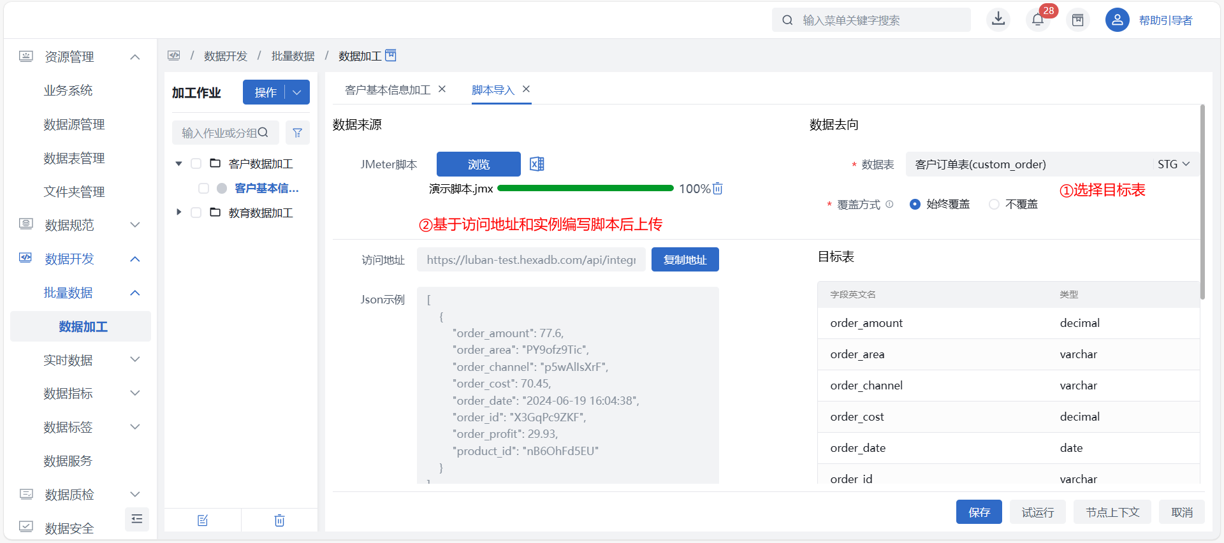The height and width of the screenshot is (543, 1224).
Task: Click the 取消 button
Action: click(1182, 512)
